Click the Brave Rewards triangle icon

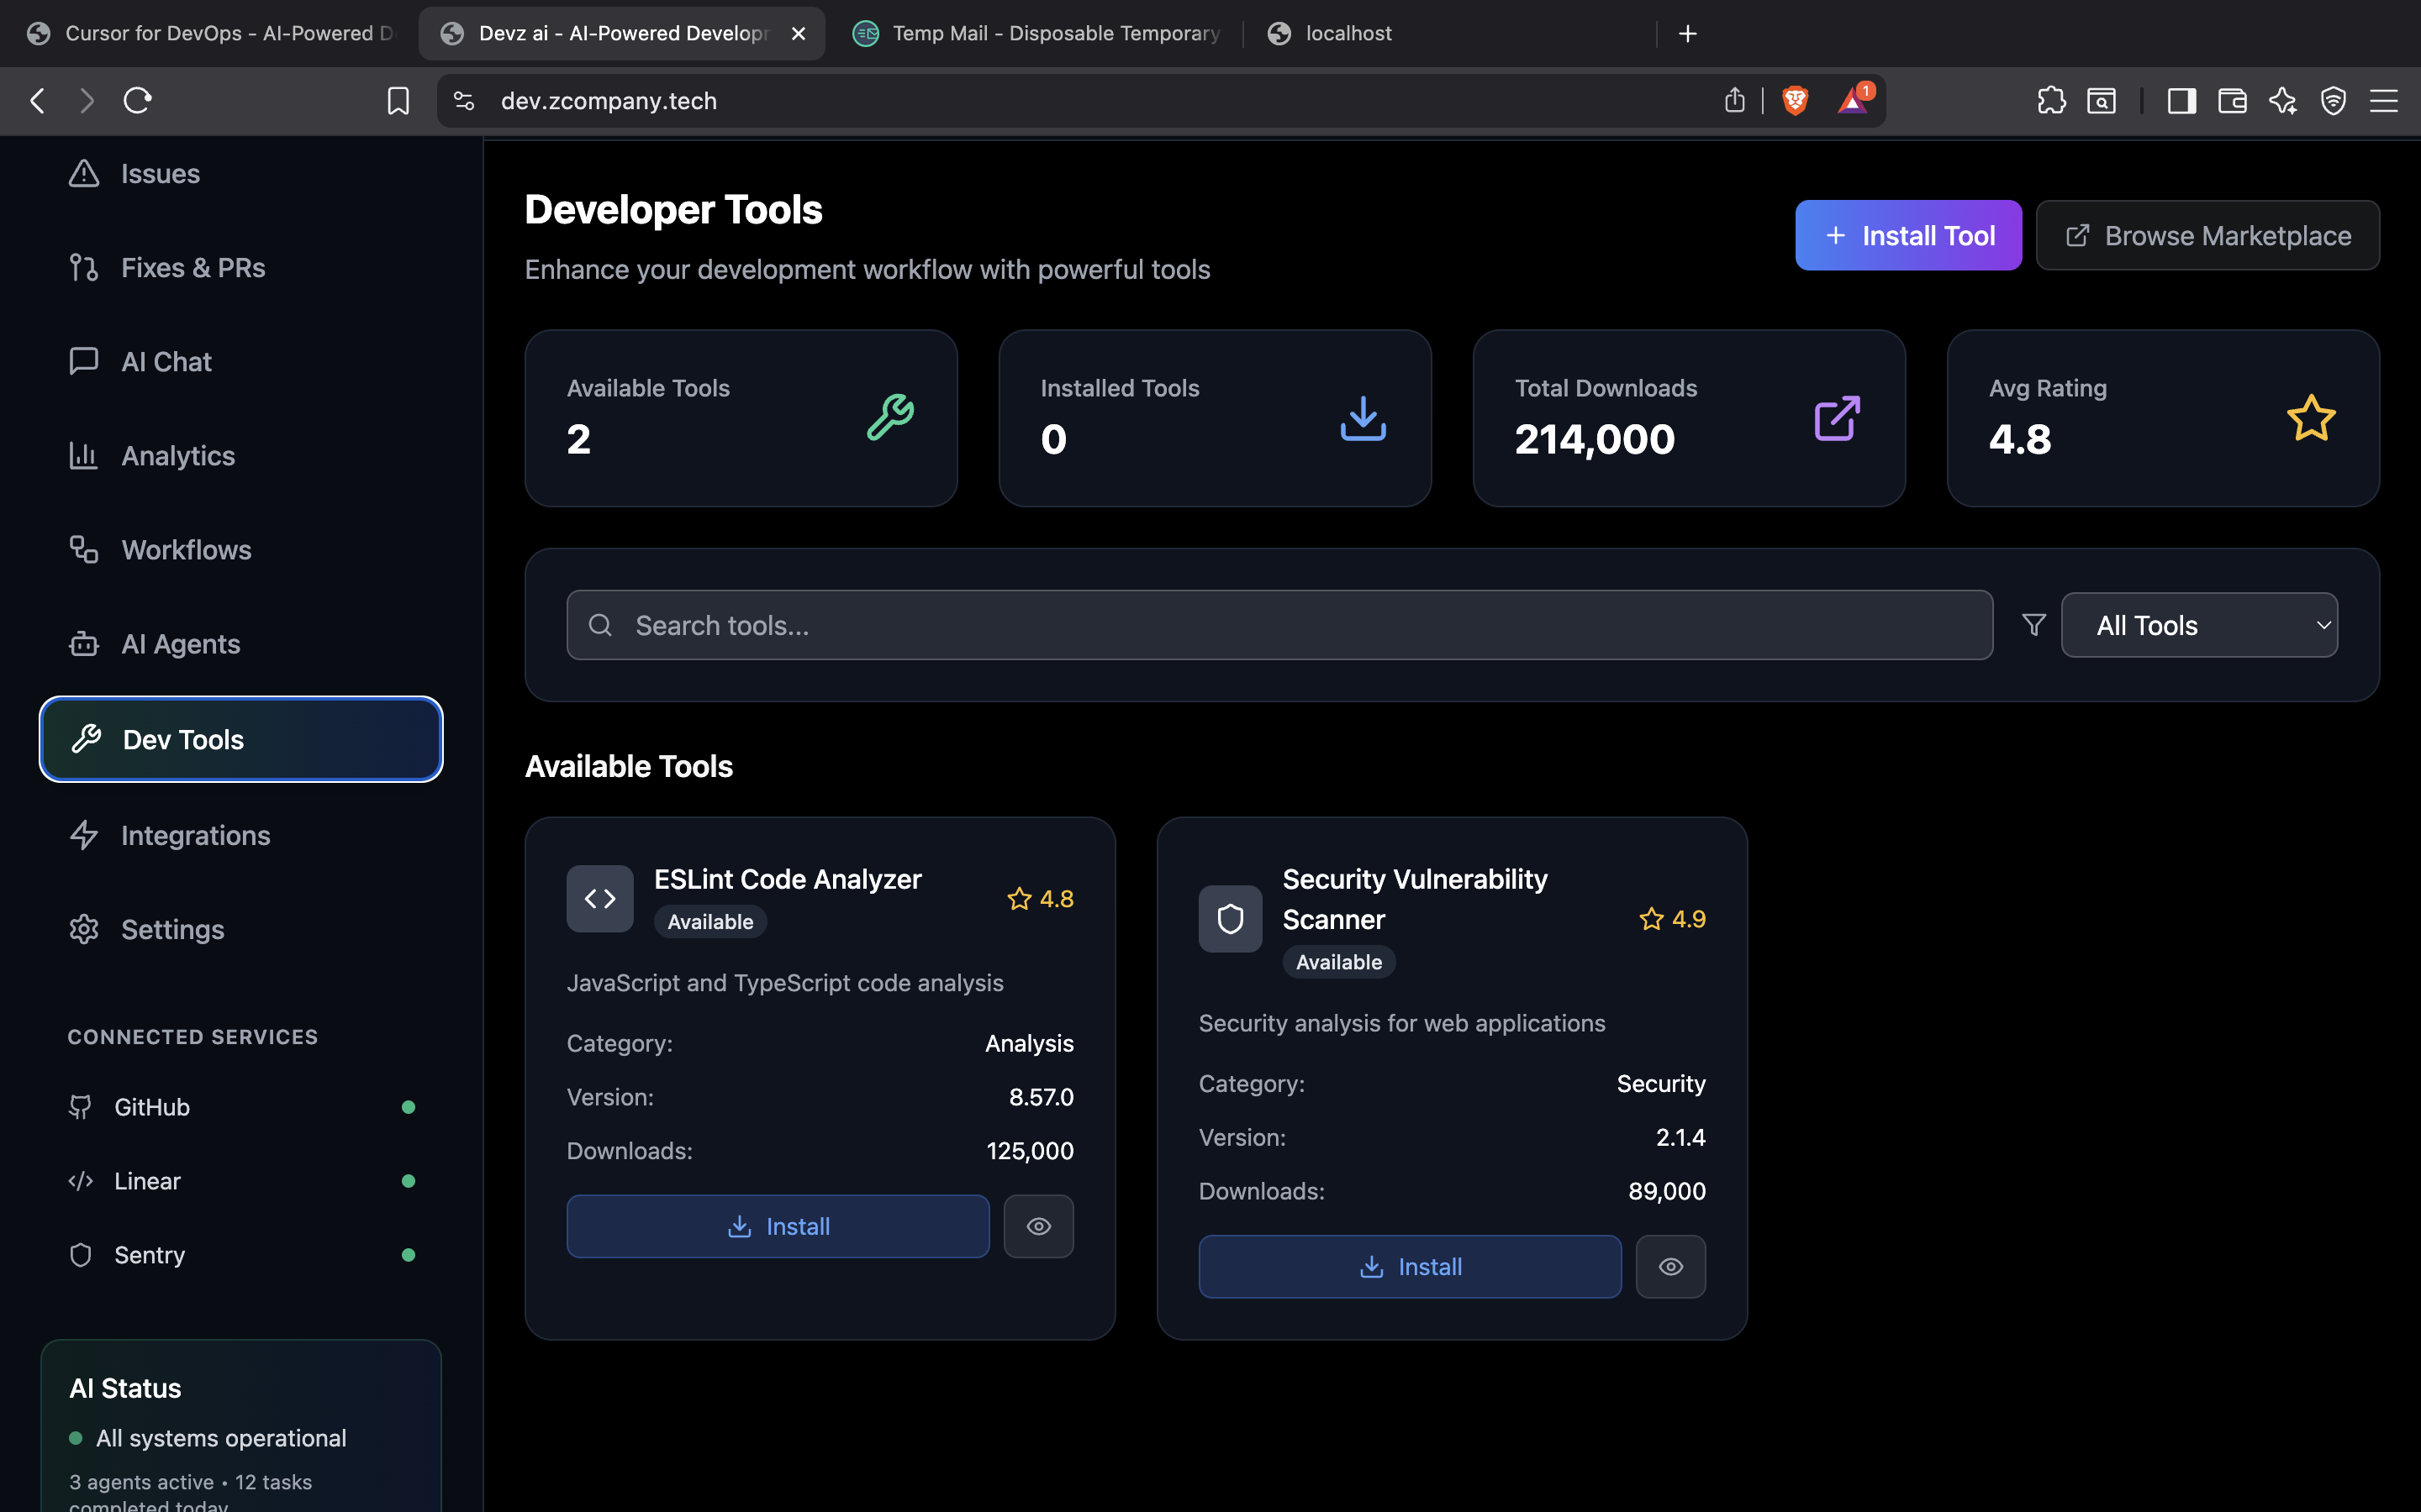click(x=1853, y=100)
